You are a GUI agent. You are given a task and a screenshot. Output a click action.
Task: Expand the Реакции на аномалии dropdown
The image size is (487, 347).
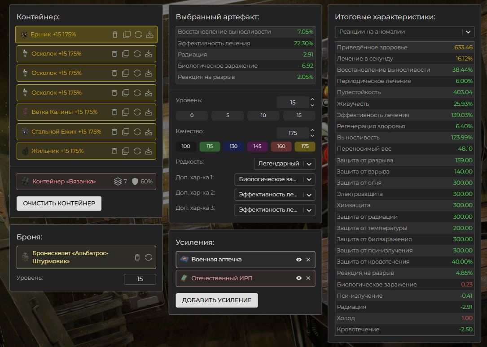[404, 32]
